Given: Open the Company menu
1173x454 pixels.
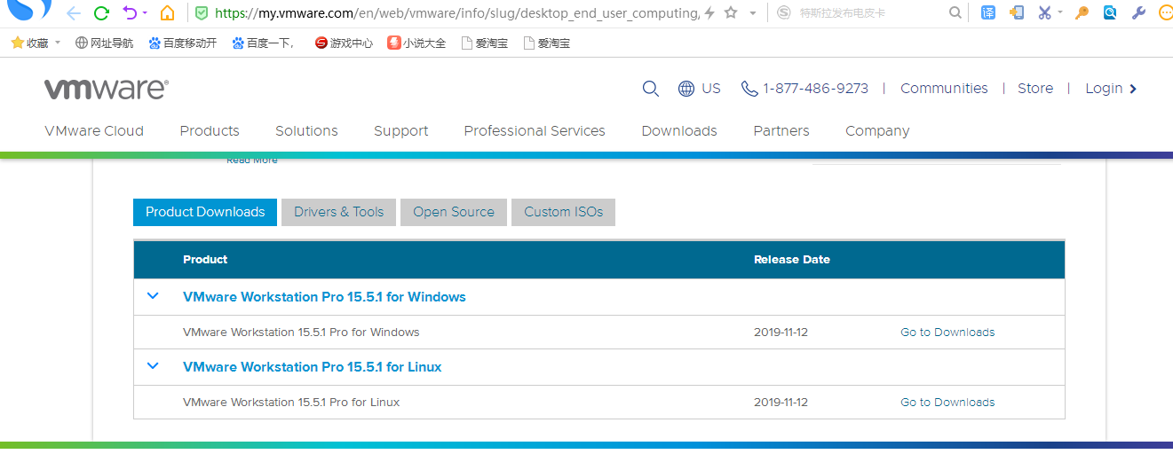Looking at the screenshot, I should [877, 131].
